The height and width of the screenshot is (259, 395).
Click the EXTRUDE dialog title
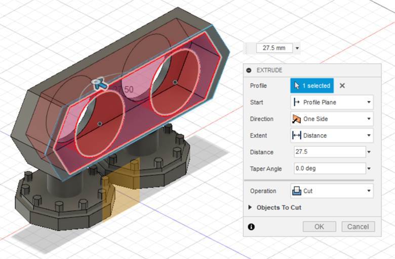tap(269, 70)
